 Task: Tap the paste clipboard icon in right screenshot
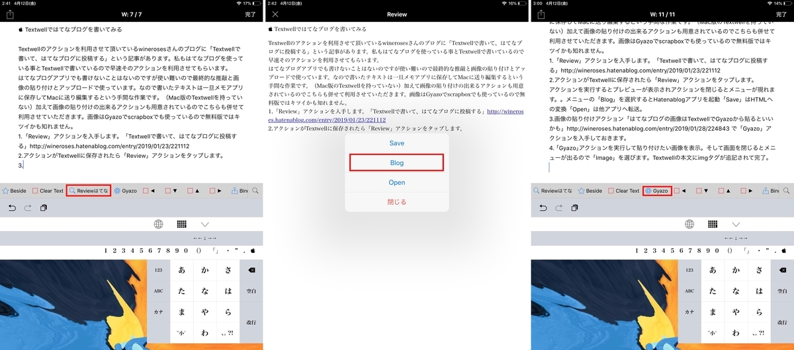point(574,208)
